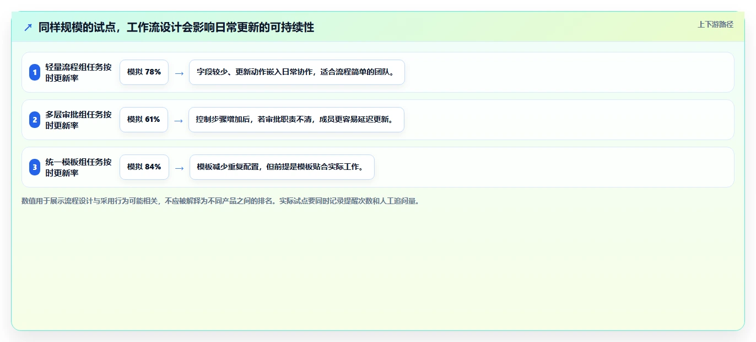Click the 统一模板组任务按时更新率 label
756x342 pixels.
[x=78, y=167]
